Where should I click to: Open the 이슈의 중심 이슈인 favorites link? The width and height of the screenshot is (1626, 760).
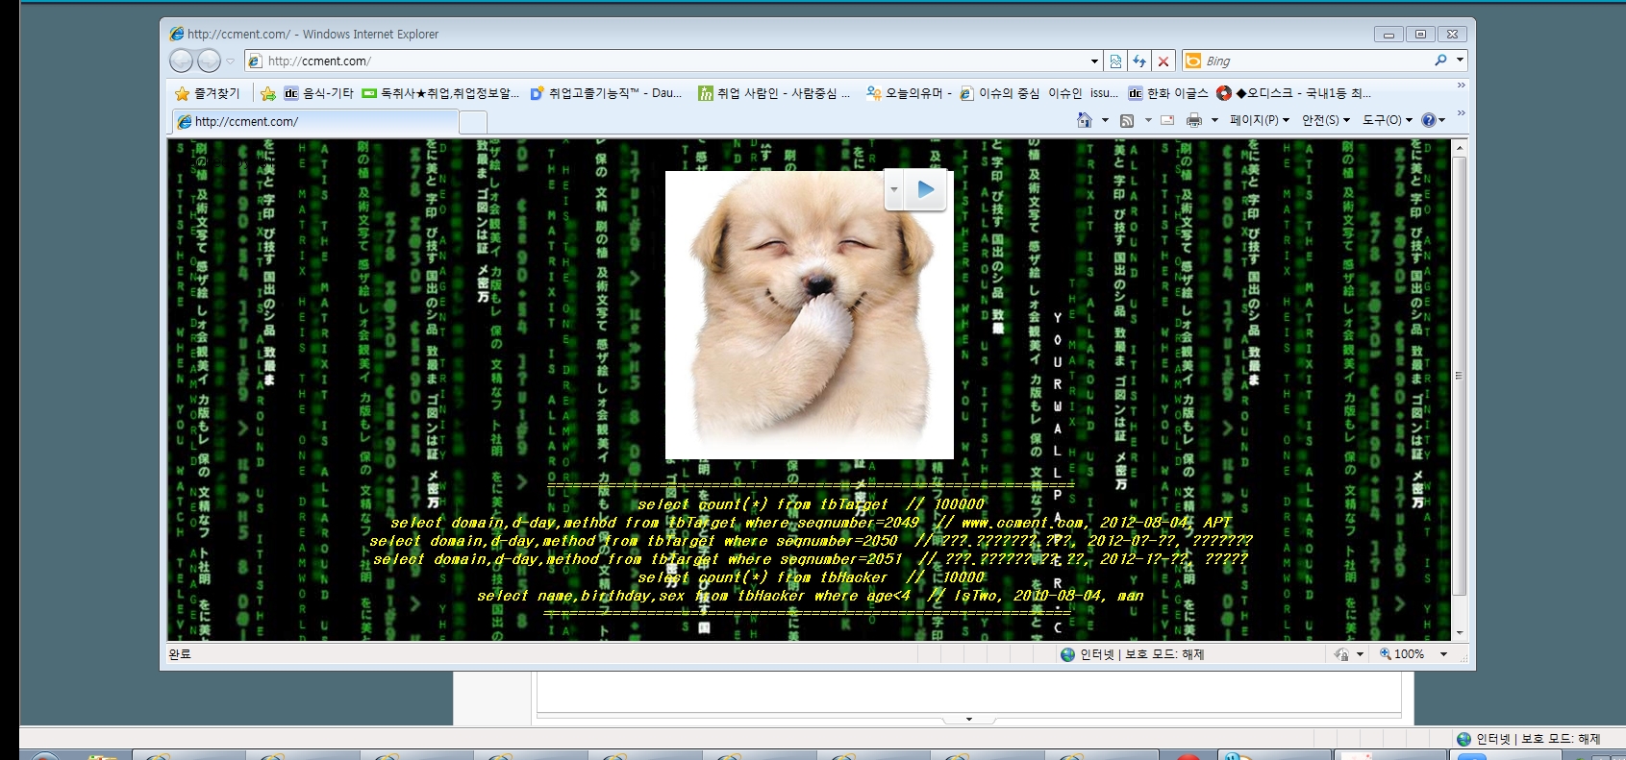[x=1039, y=93]
